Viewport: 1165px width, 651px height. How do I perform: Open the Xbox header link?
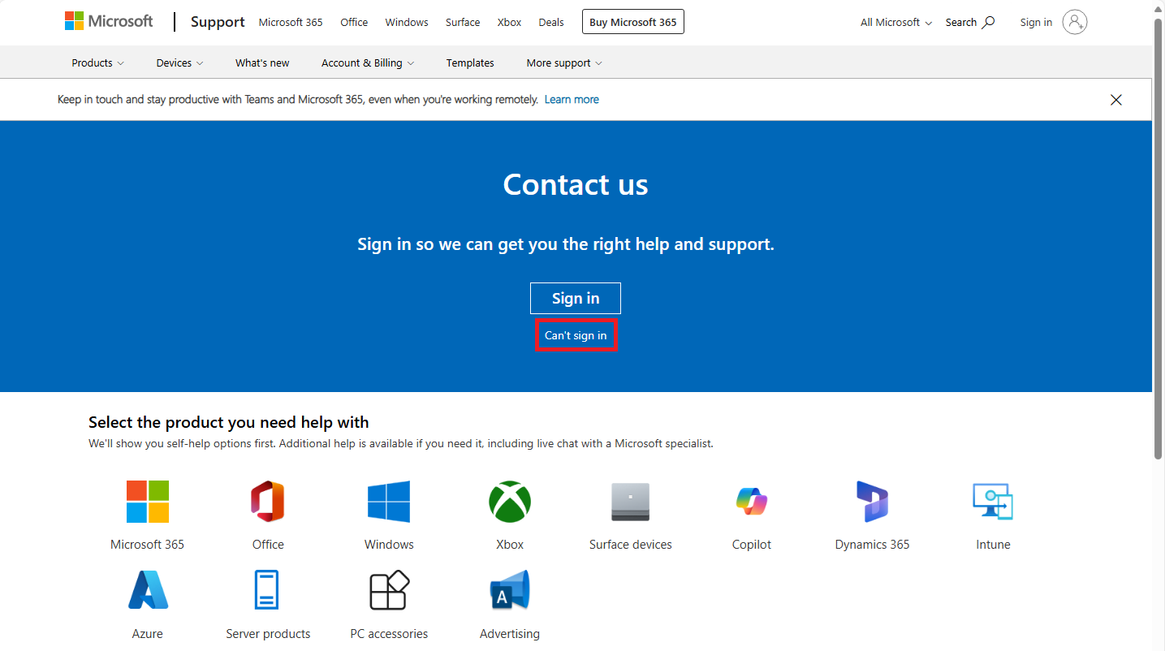[510, 22]
